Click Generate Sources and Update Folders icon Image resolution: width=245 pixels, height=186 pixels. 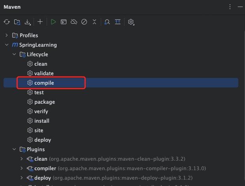[x=17, y=22]
